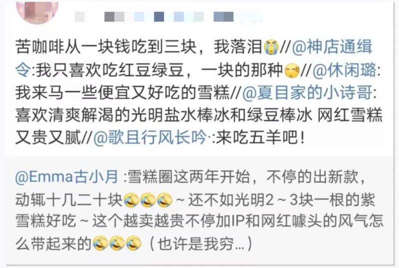Click middle laughing emoji after 带起来的
Screen dimensions: 399x268
click(117, 244)
